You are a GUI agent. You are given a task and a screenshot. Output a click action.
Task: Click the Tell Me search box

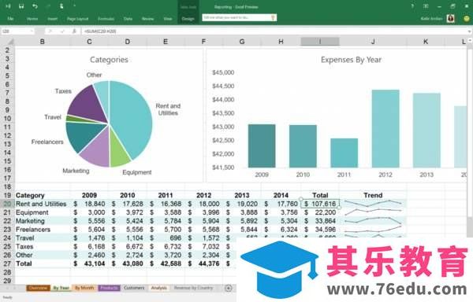tap(239, 18)
